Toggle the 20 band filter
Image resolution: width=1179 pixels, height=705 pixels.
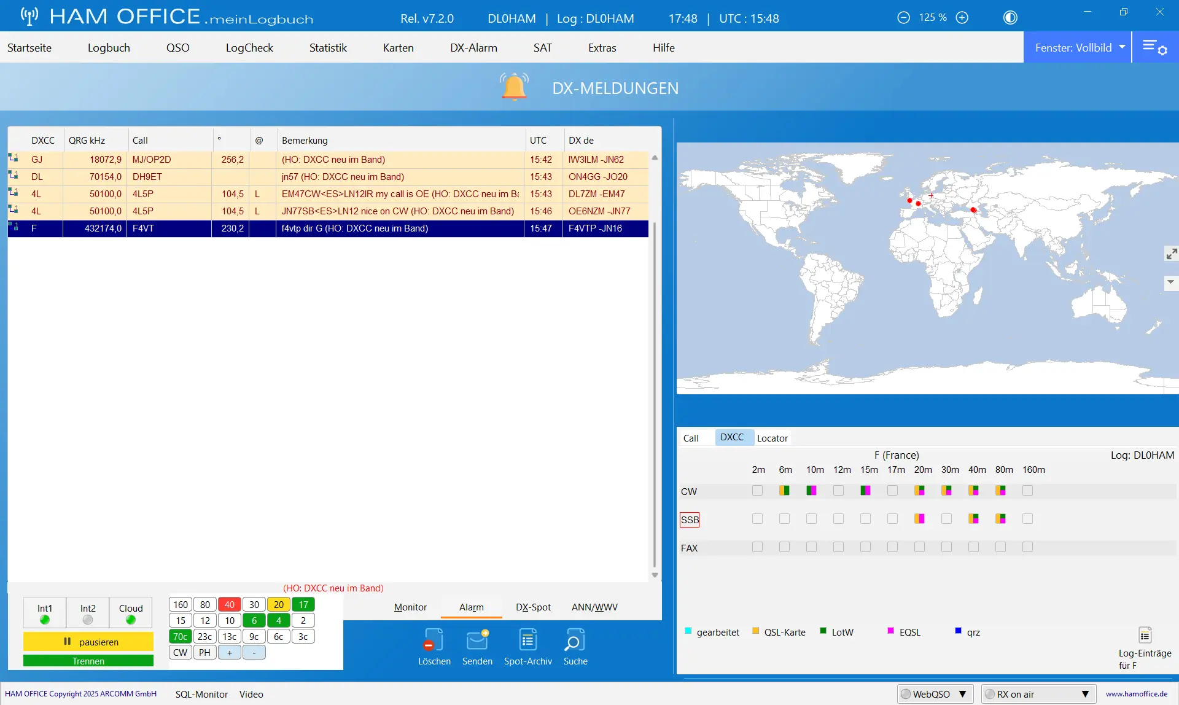pyautogui.click(x=279, y=604)
